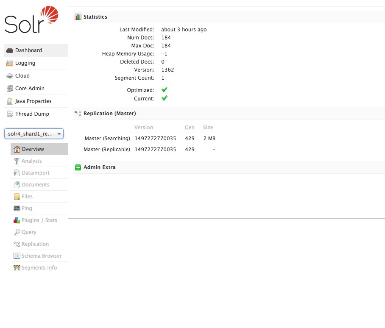Click the green plus Admin Extra icon

pyautogui.click(x=78, y=167)
